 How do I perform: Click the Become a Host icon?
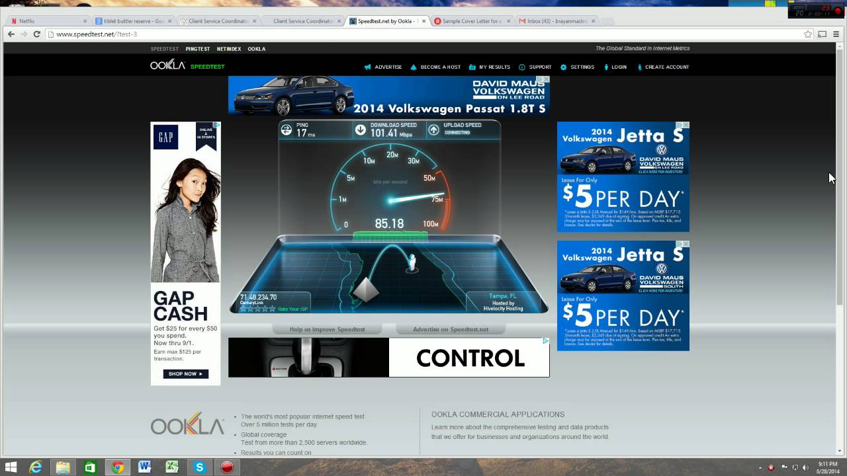(x=414, y=67)
